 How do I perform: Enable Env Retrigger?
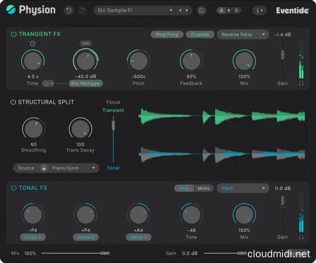pos(86,83)
